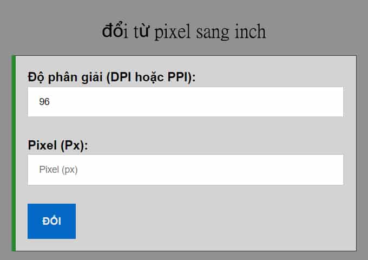Click "DPI" in the resolution label
Image resolution: width=368 pixels, height=260 pixels.
(121, 77)
